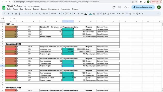Open text wrapping dropdown
This screenshot has width=163, height=92.
tap(113, 14)
